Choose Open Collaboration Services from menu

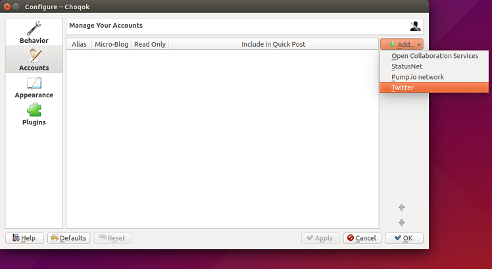pyautogui.click(x=434, y=56)
